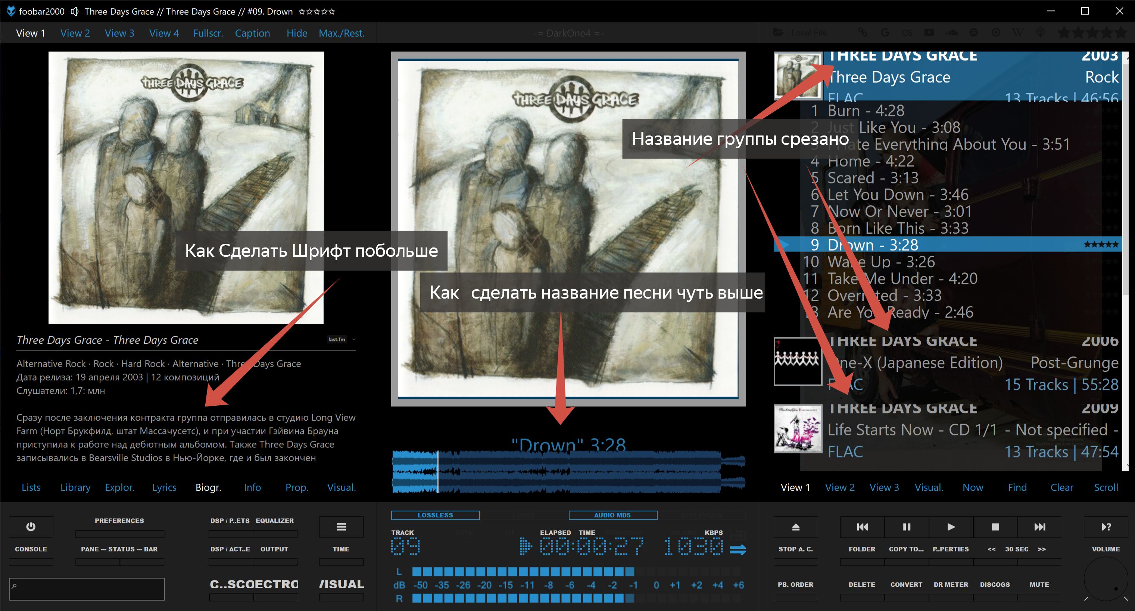Click the Spotify icon in top bar
This screenshot has height=611, width=1135.
(974, 32)
